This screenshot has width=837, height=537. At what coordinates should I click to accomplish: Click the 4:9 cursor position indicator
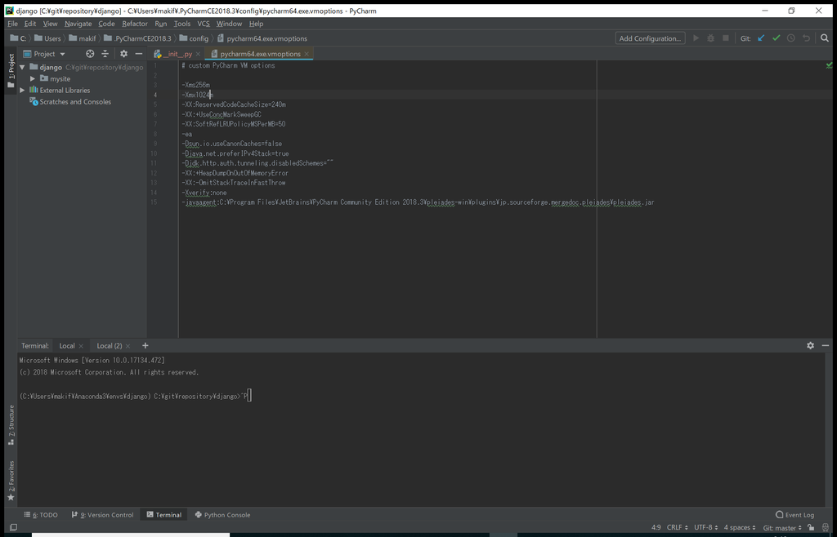click(x=656, y=527)
